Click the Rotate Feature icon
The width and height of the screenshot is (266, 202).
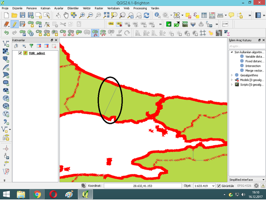coord(127,33)
